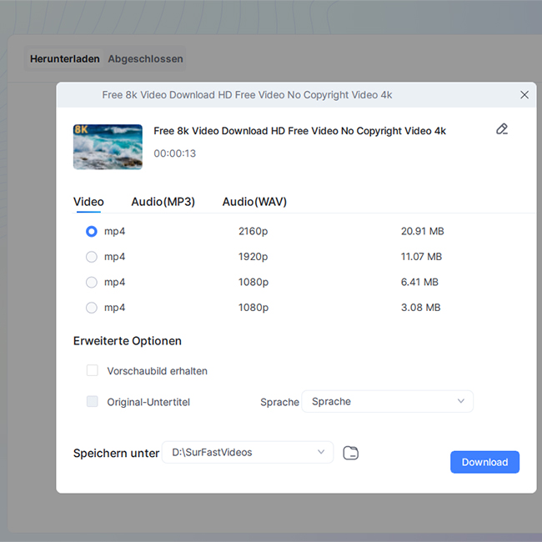Go to the Abgeschlossen tab
Image resolution: width=542 pixels, height=542 pixels.
click(x=145, y=59)
